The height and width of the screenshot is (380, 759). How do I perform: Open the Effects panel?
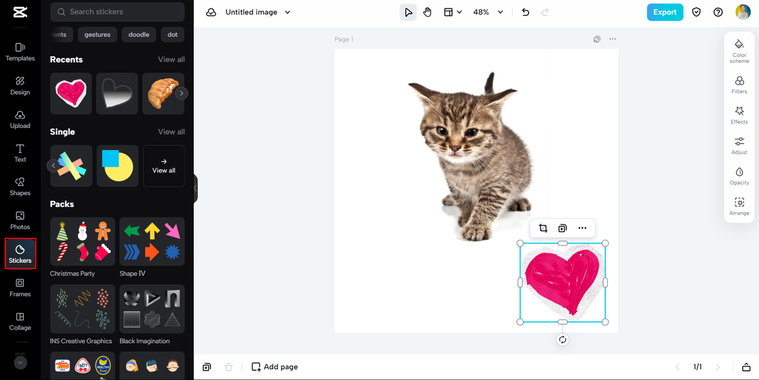coord(739,115)
